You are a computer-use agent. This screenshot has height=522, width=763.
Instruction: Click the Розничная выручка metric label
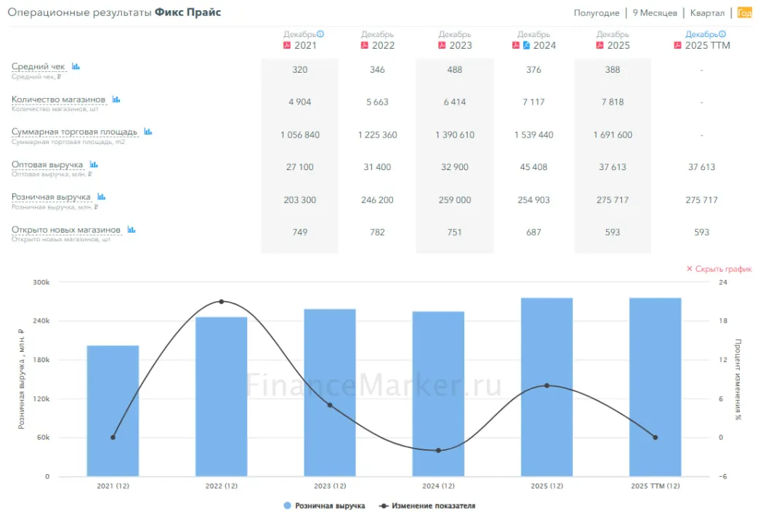tap(51, 197)
